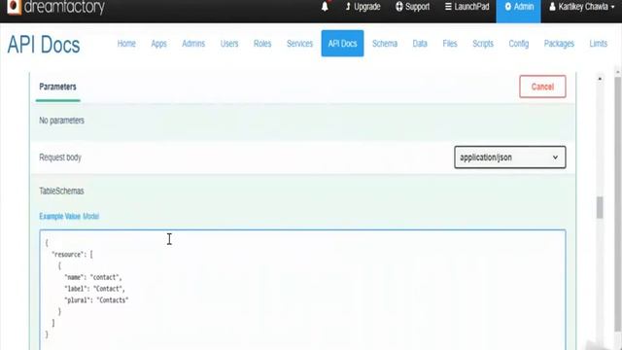The image size is (622, 350).
Task: Open LaunchPad from top bar
Action: point(466,7)
